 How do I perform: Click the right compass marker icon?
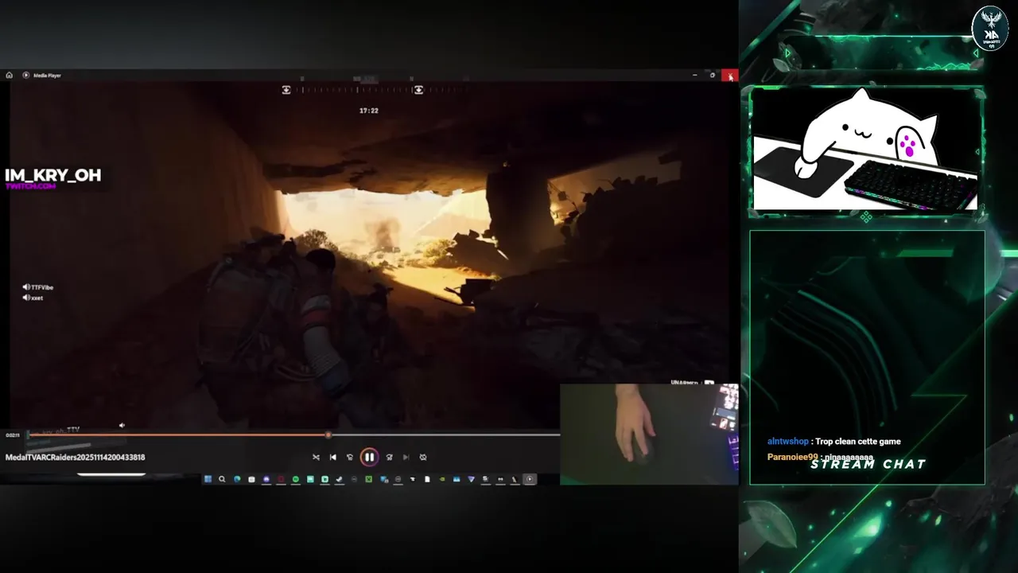tap(418, 90)
